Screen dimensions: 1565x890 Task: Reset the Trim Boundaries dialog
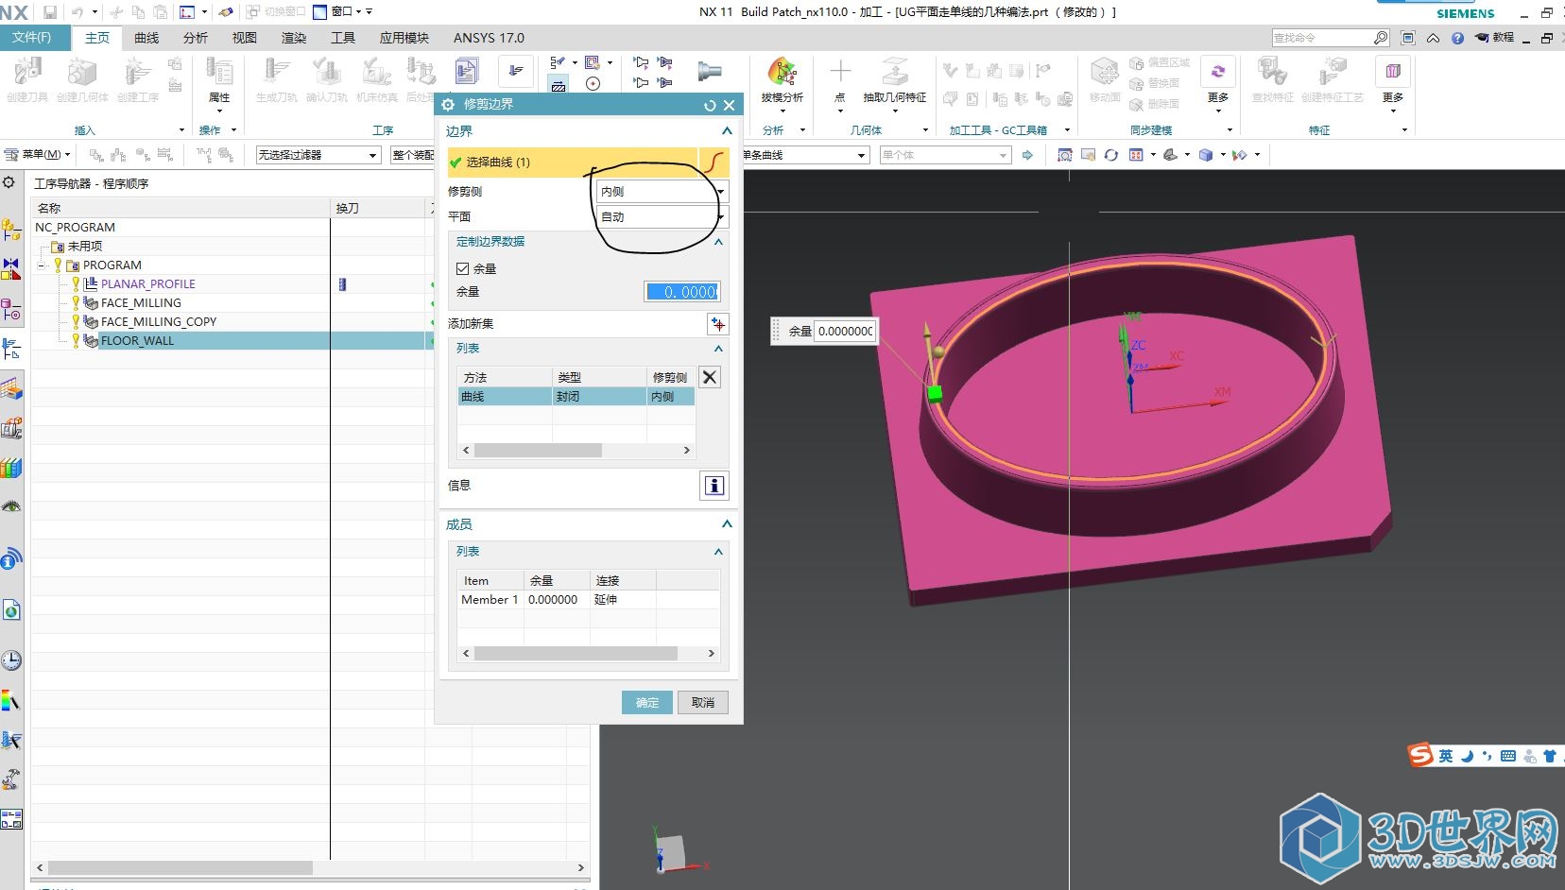pyautogui.click(x=710, y=105)
